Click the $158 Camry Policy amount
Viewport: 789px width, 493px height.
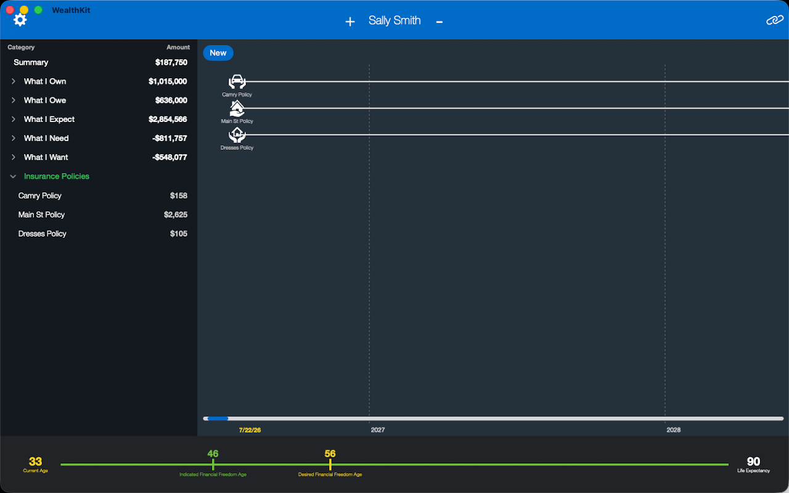pos(179,196)
